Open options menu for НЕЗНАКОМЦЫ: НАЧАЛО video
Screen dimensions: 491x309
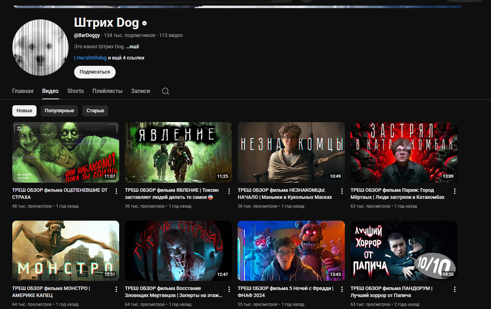point(342,191)
